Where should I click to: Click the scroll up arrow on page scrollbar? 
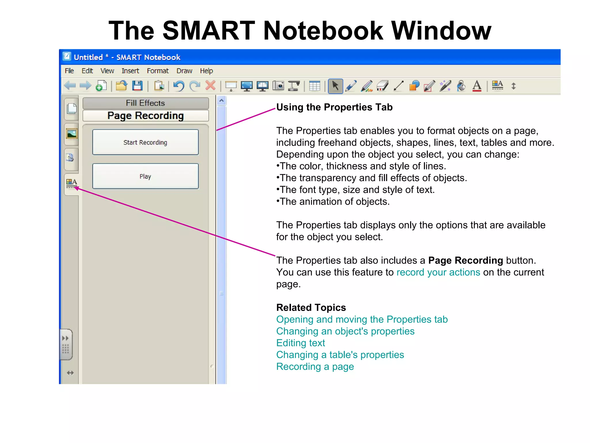point(222,101)
